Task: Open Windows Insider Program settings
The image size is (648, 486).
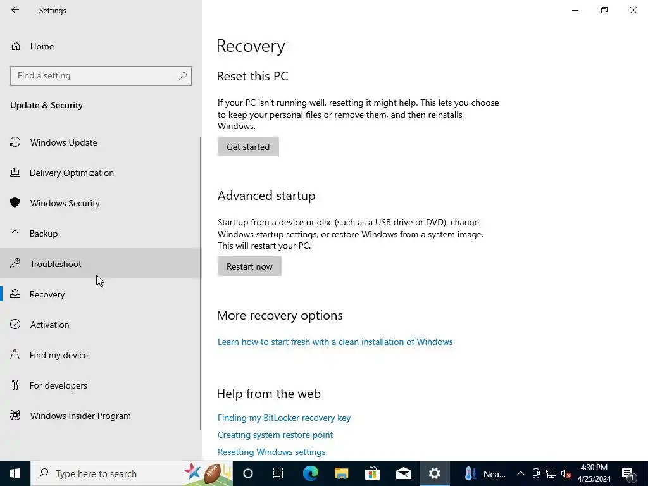Action: 100,416
